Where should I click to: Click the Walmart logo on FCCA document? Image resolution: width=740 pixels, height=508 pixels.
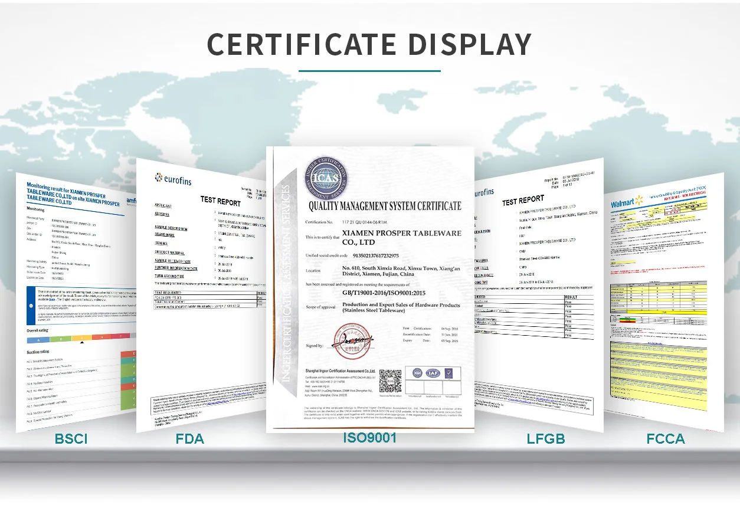[627, 202]
